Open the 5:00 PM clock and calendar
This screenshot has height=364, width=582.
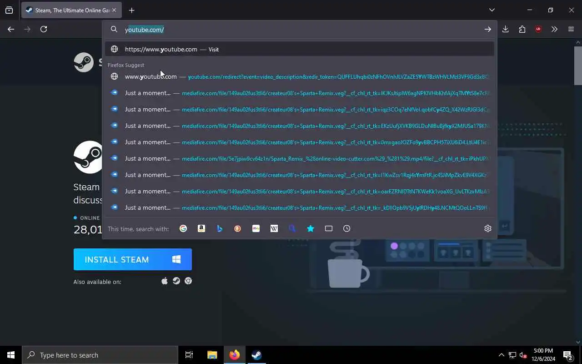(x=543, y=355)
